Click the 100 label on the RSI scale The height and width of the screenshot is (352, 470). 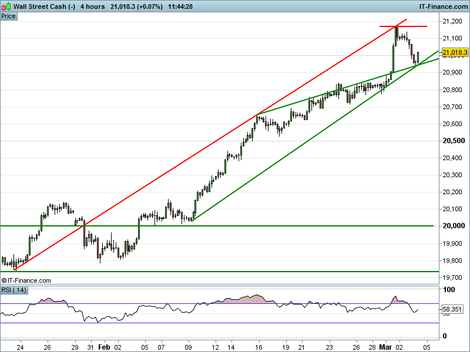449,290
